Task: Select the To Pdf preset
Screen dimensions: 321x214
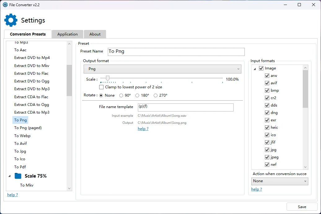Action: (20, 167)
